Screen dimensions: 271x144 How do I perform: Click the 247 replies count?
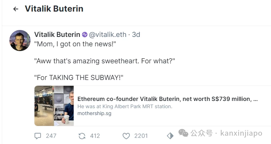51,136
